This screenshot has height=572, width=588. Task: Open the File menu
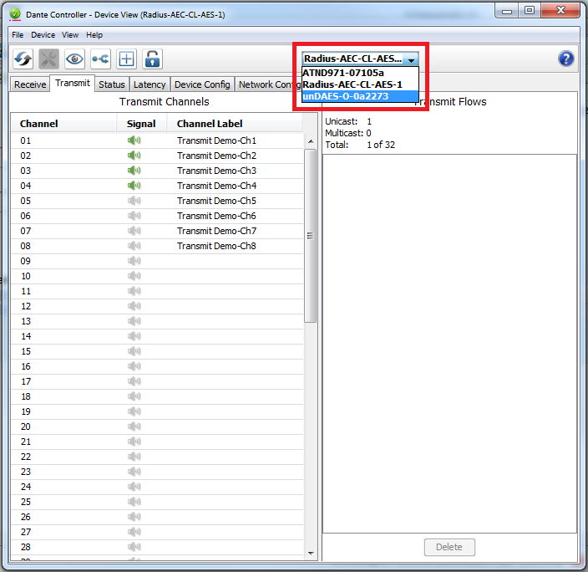coord(18,35)
